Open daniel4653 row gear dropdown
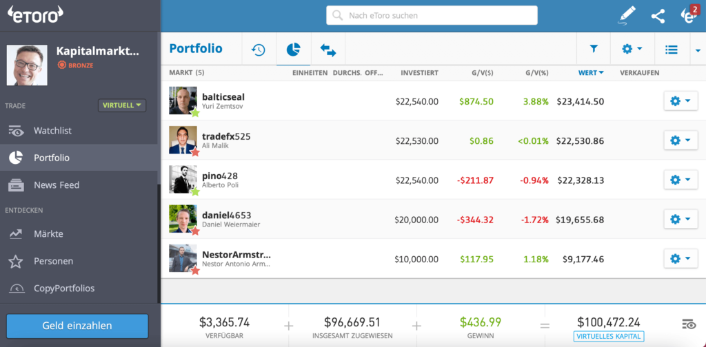 (x=680, y=220)
